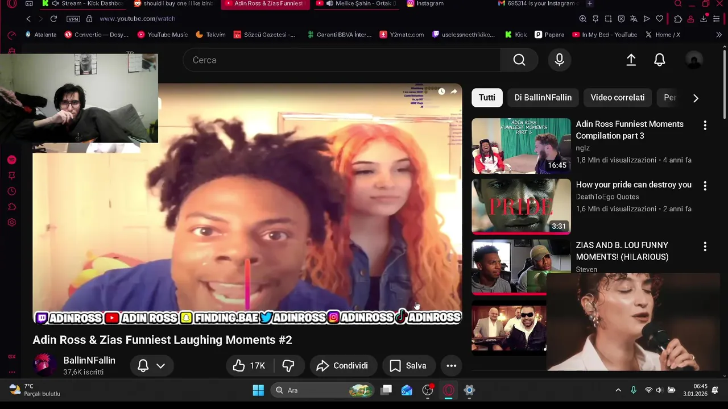This screenshot has height=409, width=728.
Task: Open the Kick bookmark
Action: point(515,35)
